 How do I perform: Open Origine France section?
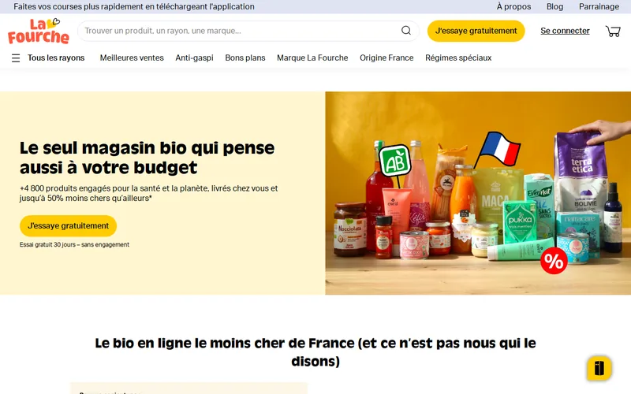pos(386,58)
